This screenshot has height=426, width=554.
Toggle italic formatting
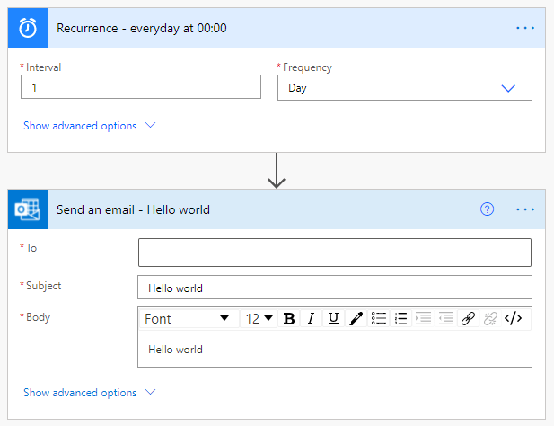pos(311,318)
